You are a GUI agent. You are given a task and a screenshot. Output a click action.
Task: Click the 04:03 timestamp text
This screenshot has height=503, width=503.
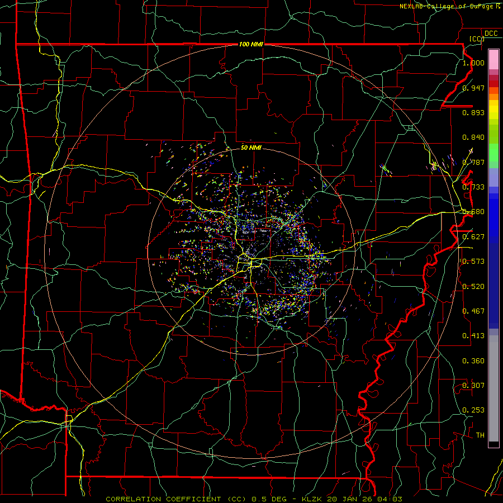click(390, 499)
